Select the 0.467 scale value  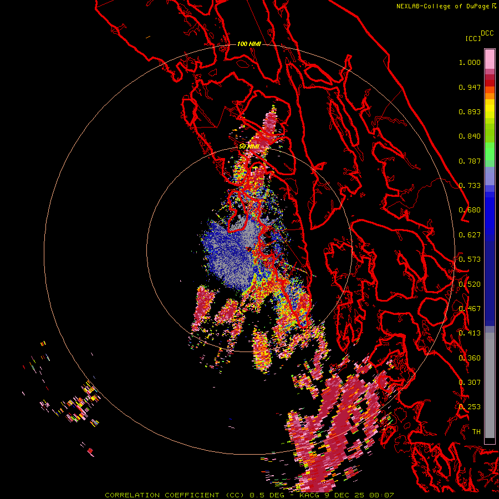pyautogui.click(x=470, y=308)
